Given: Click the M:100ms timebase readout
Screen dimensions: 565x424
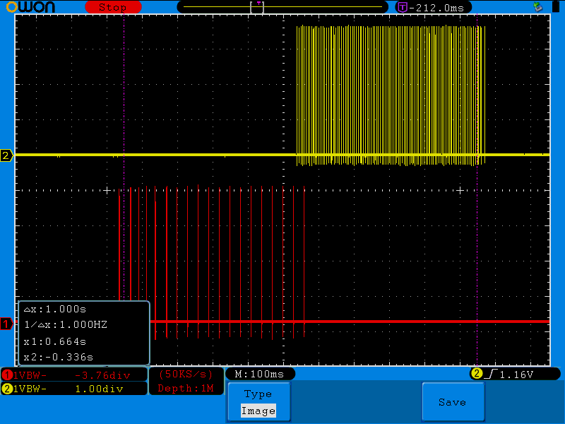Looking at the screenshot, I should point(259,375).
